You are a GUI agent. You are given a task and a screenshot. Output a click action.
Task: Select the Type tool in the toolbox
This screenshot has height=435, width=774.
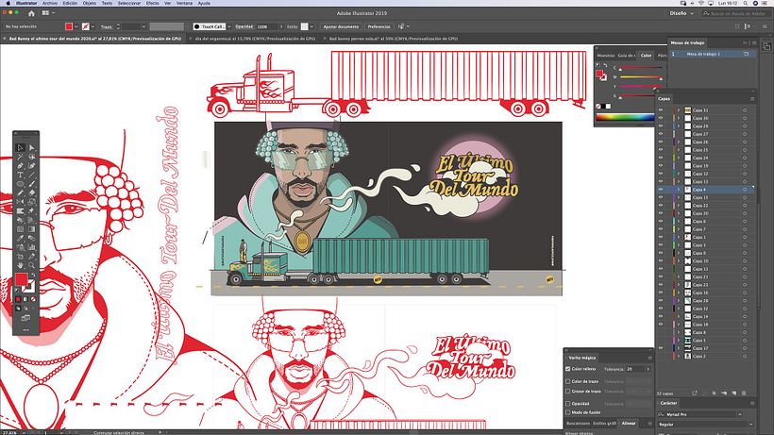(20, 175)
